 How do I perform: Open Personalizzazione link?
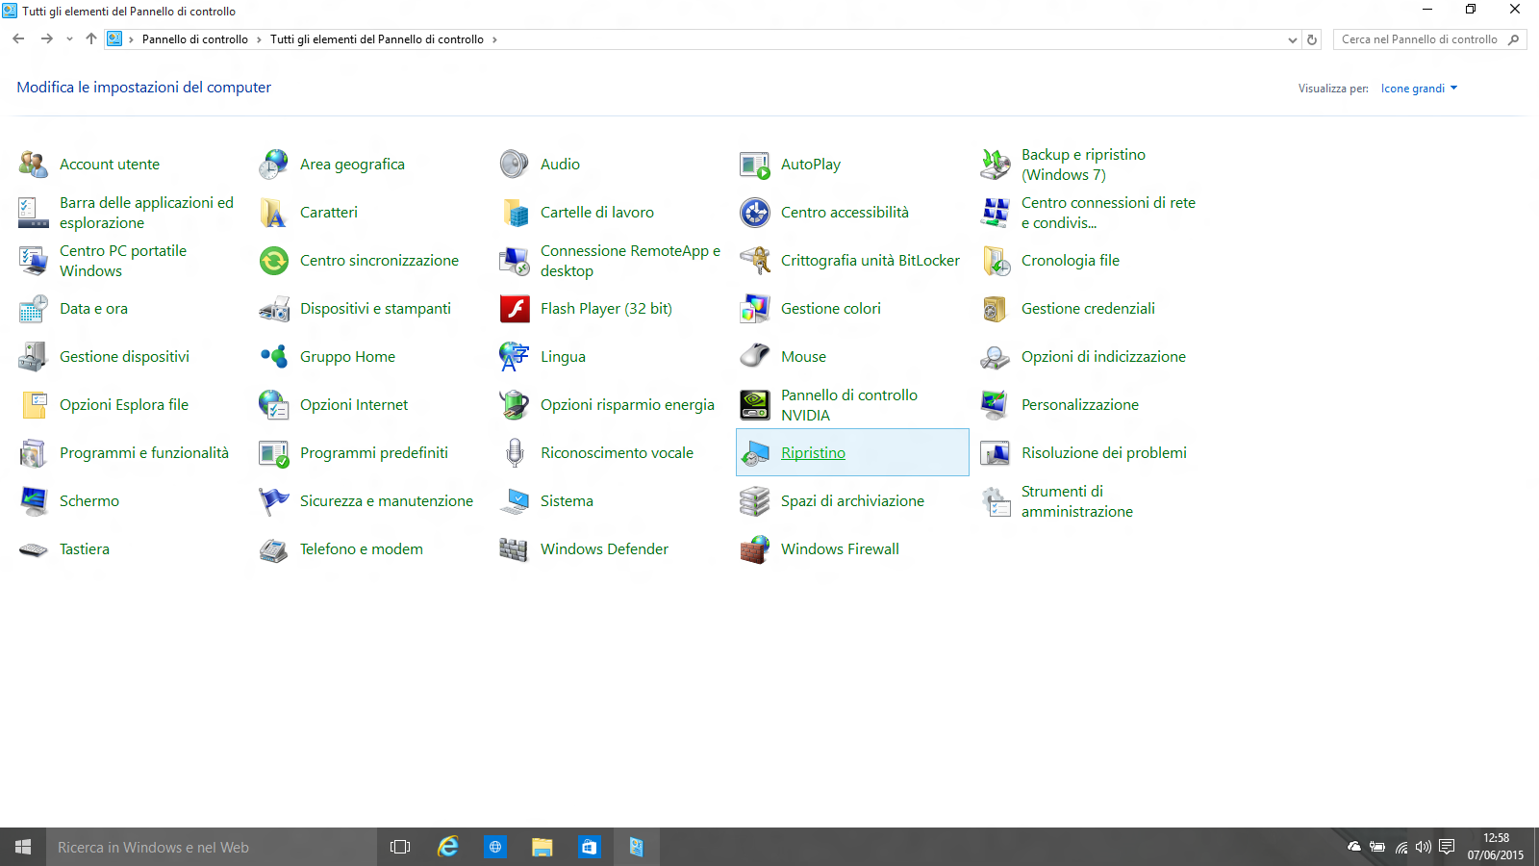(x=1080, y=405)
